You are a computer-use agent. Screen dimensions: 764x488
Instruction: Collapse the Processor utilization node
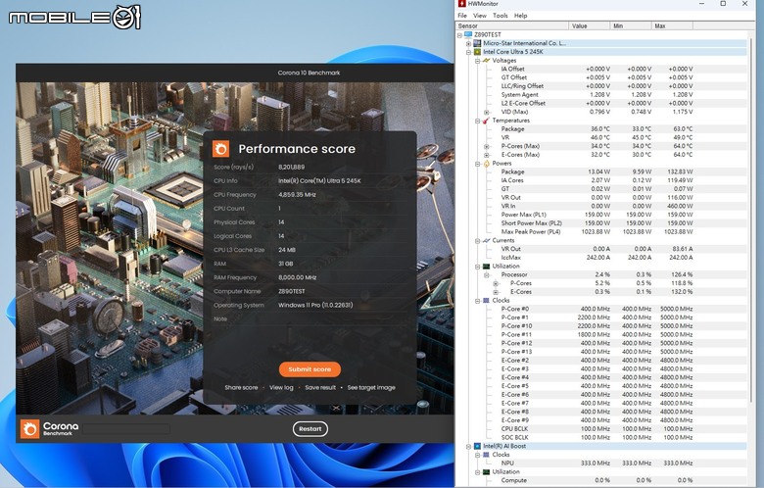point(486,275)
